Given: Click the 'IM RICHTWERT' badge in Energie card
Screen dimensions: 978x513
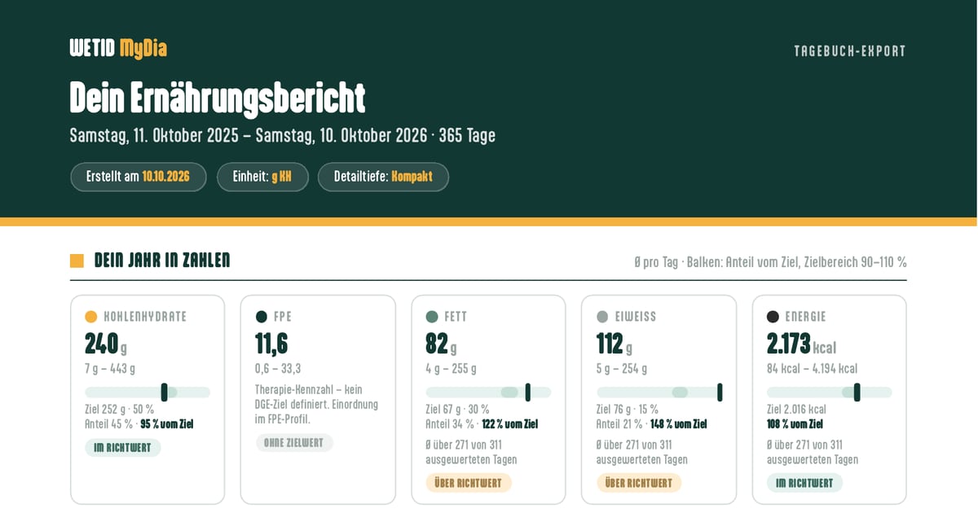Looking at the screenshot, I should pyautogui.click(x=804, y=483).
